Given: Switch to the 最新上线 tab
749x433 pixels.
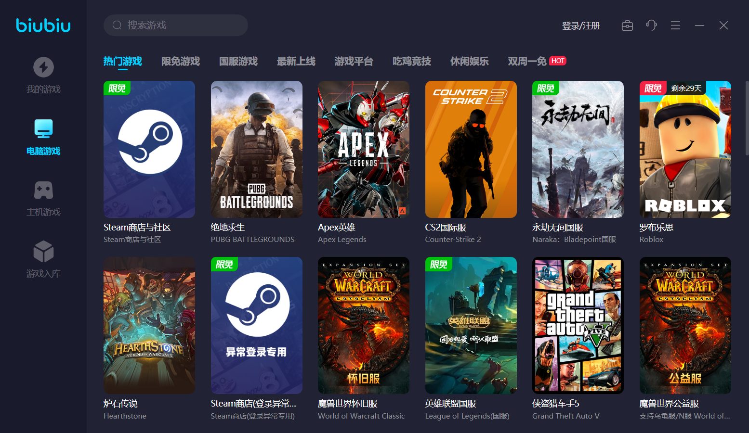Looking at the screenshot, I should (296, 62).
